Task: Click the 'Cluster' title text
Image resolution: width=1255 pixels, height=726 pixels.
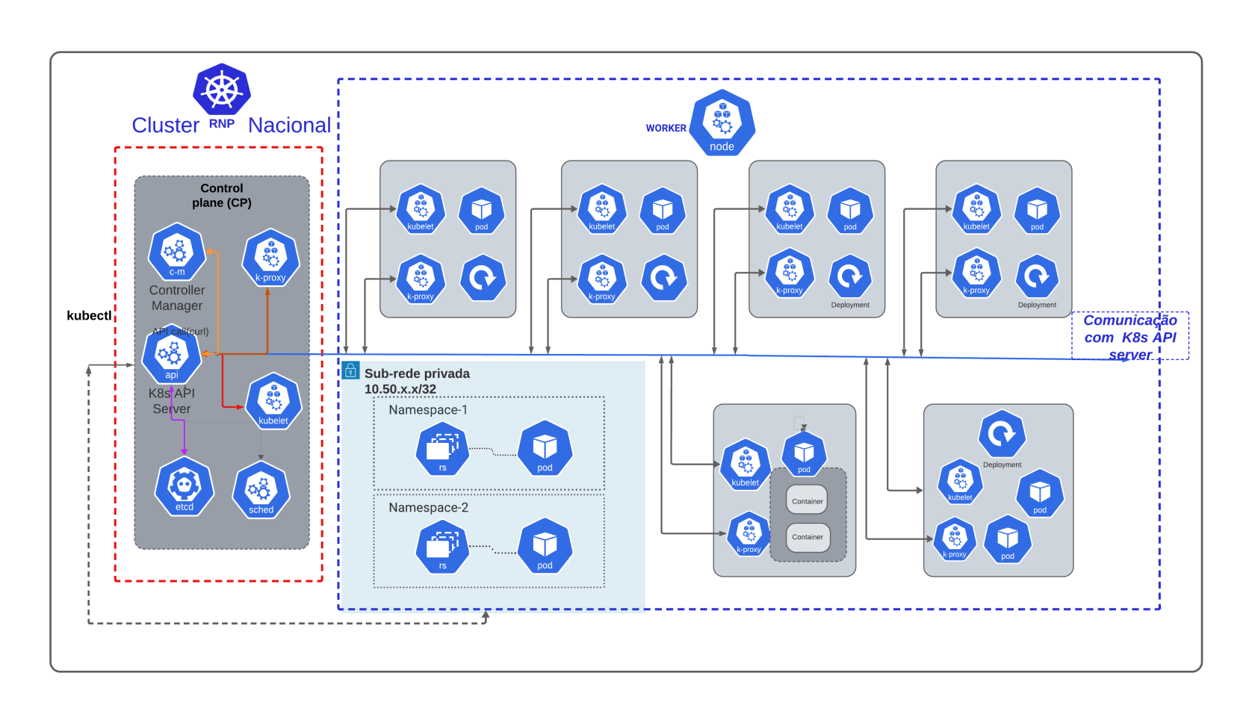Action: tap(166, 125)
